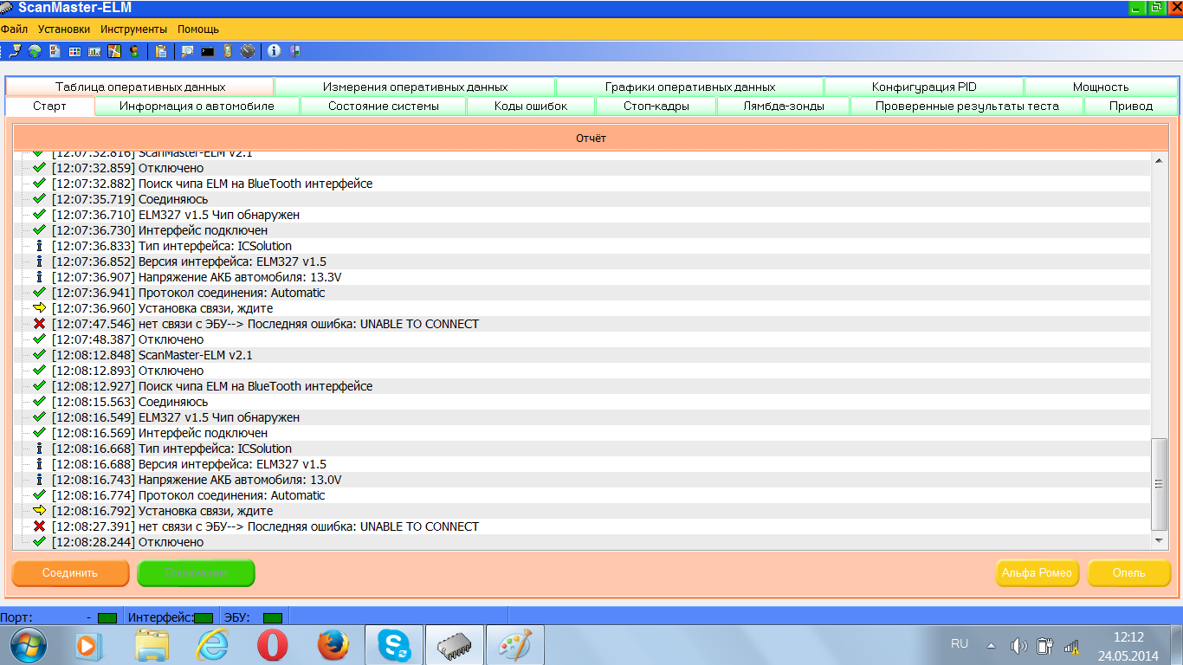Open Firefox from the taskbar
The width and height of the screenshot is (1183, 665).
point(333,645)
